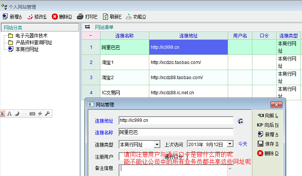Click the globe icon beside 连接地址 field
Screen dimensions: 302x176
(240, 121)
